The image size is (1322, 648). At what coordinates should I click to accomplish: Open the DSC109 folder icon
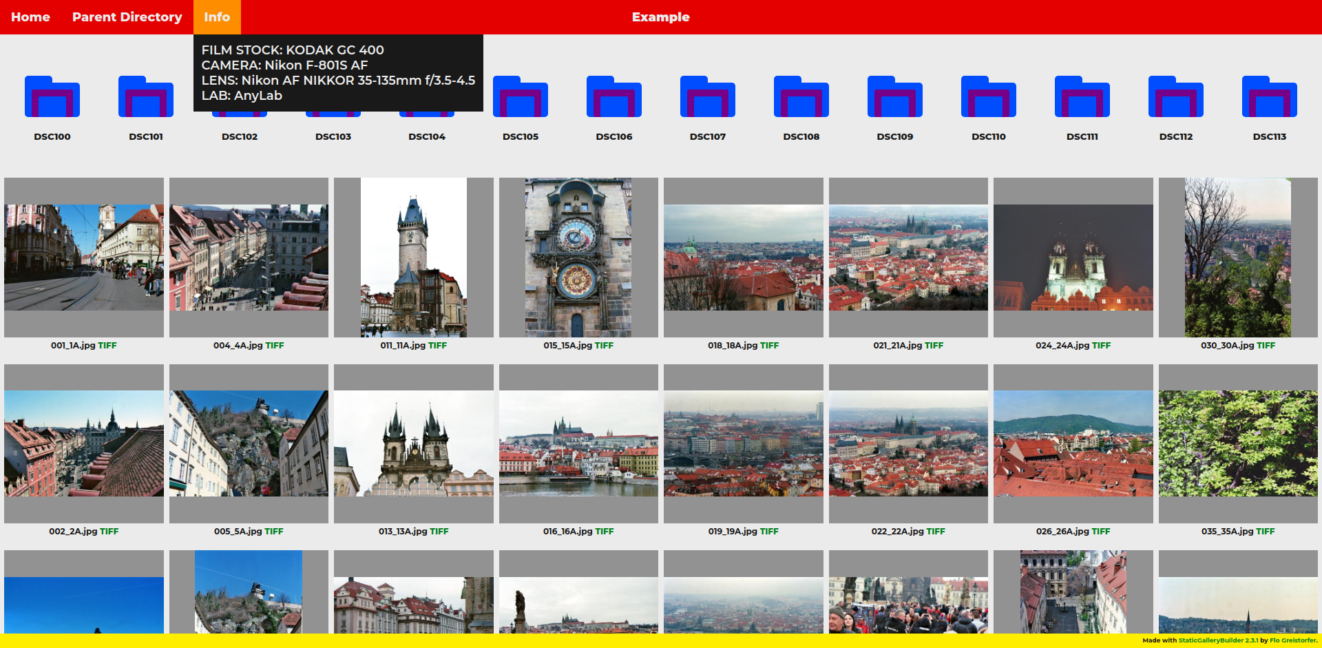pos(895,97)
